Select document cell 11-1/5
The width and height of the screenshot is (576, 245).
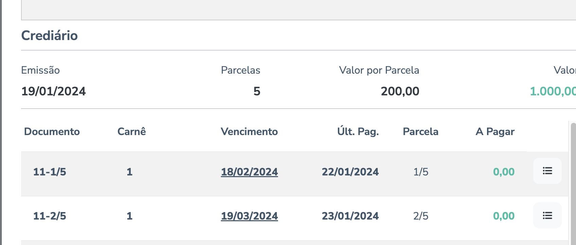(50, 172)
